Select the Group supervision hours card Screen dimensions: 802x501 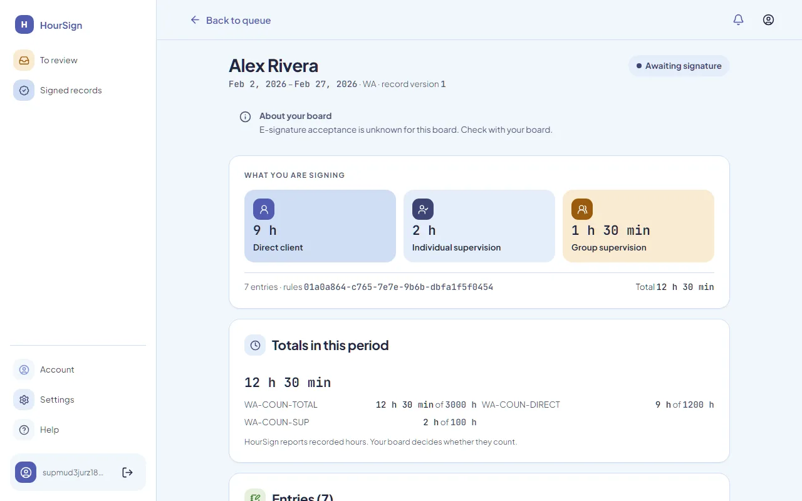[x=638, y=226]
